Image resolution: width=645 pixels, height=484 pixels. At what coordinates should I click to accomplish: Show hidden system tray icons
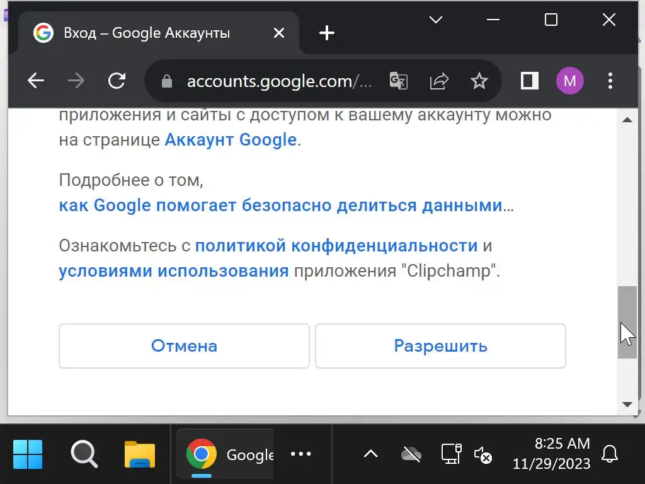tap(371, 454)
